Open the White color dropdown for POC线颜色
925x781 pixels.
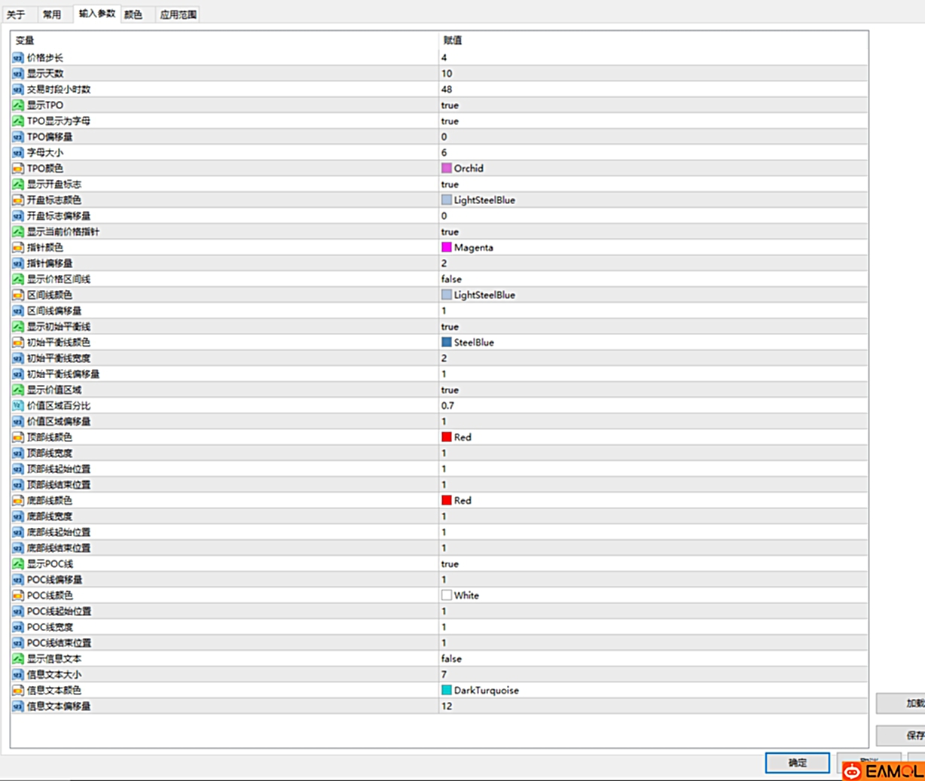coord(653,596)
